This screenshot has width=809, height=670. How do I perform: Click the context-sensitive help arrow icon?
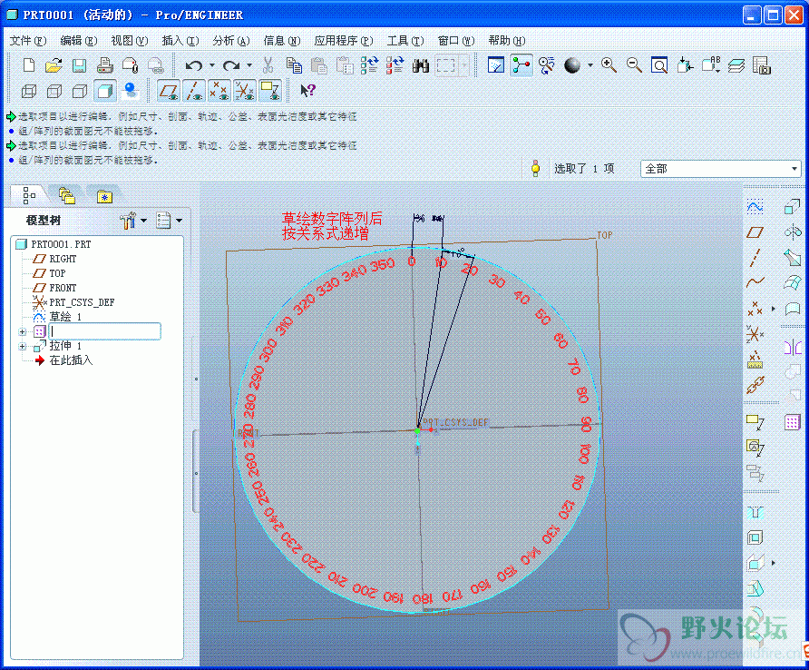307,91
